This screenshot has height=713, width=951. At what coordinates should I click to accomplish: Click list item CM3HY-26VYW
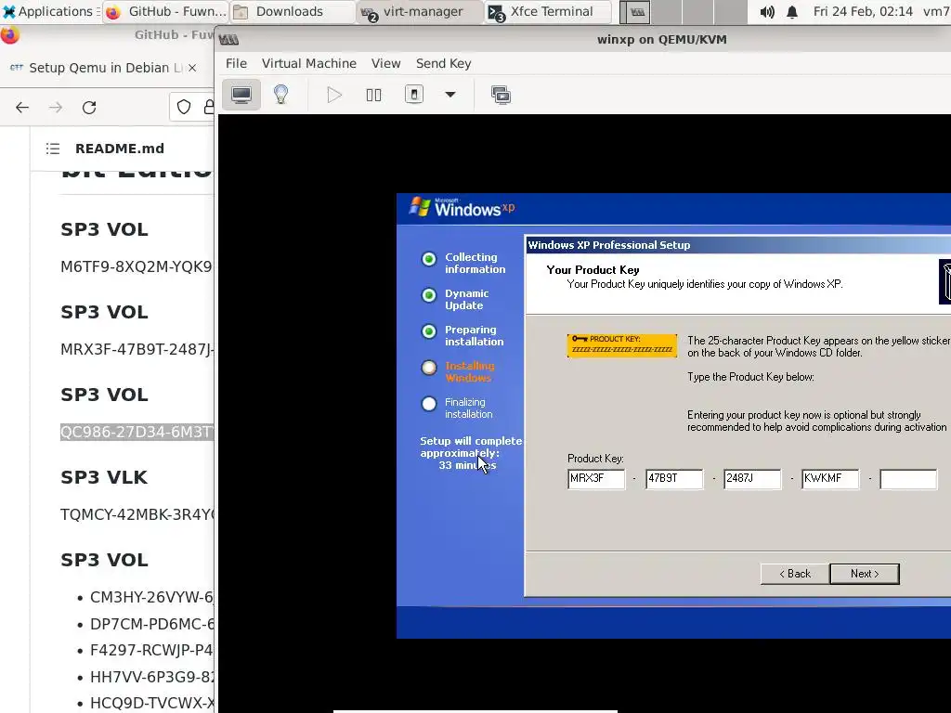[x=151, y=597]
